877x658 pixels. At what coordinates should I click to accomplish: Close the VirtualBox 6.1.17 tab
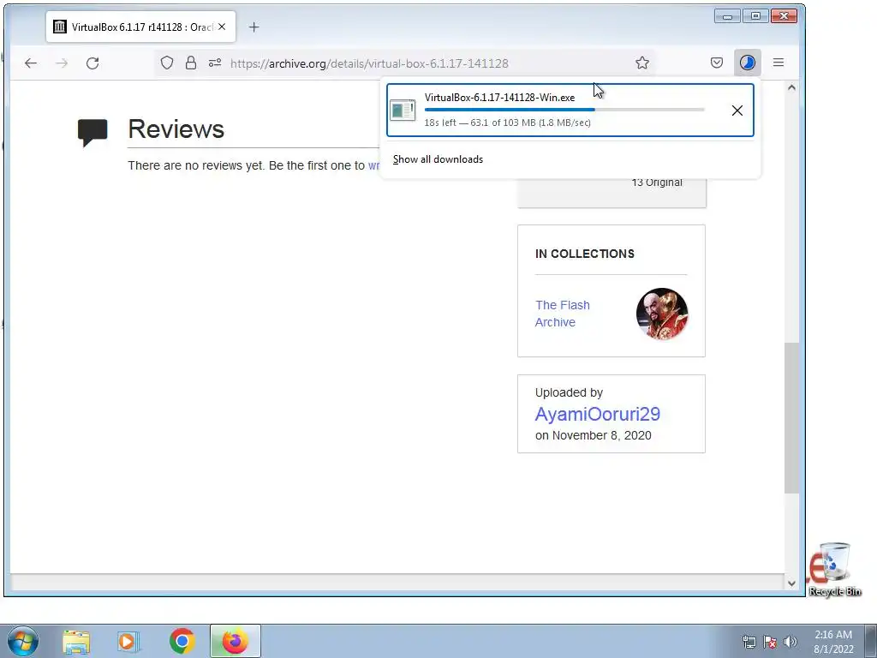tap(222, 27)
